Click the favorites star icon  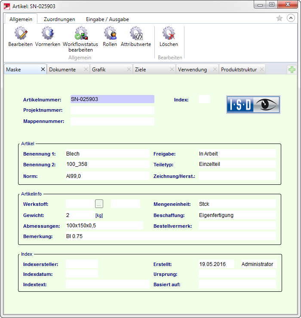tap(279, 18)
